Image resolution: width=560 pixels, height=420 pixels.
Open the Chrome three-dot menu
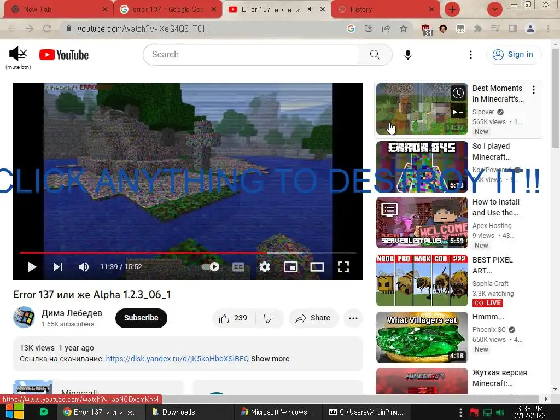click(548, 28)
